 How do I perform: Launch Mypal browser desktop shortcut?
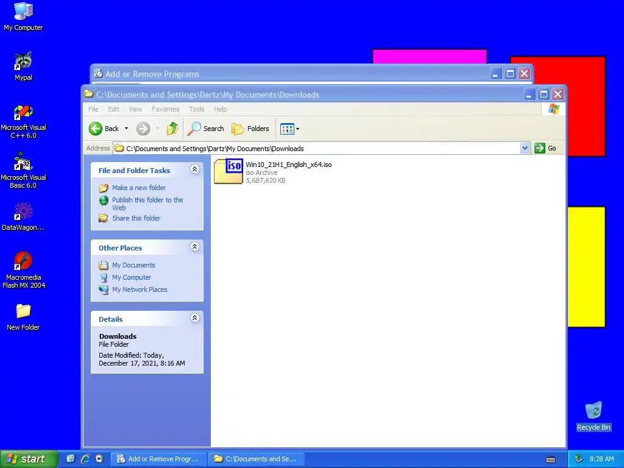tap(23, 66)
